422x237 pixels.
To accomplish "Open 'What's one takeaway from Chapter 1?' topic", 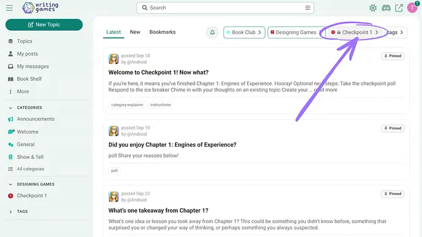I will pyautogui.click(x=158, y=211).
